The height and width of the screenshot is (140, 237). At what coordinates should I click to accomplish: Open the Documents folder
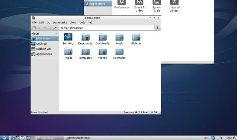85,39
